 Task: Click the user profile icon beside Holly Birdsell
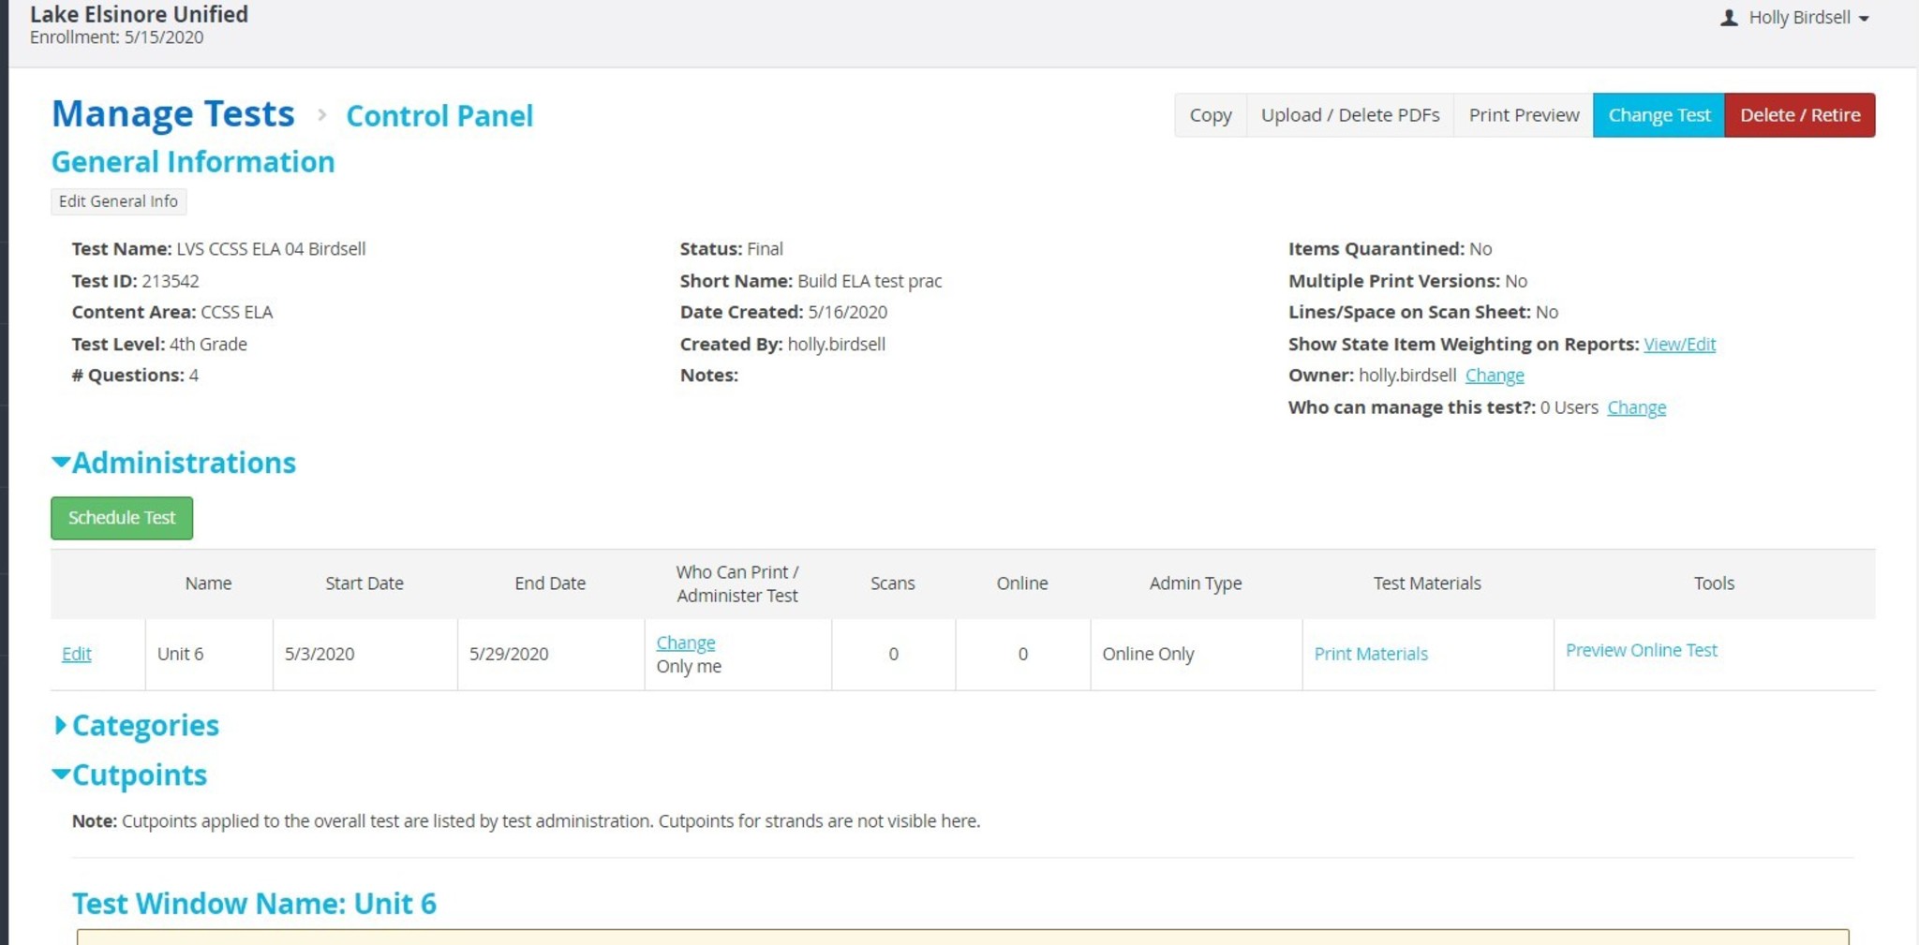coord(1729,18)
